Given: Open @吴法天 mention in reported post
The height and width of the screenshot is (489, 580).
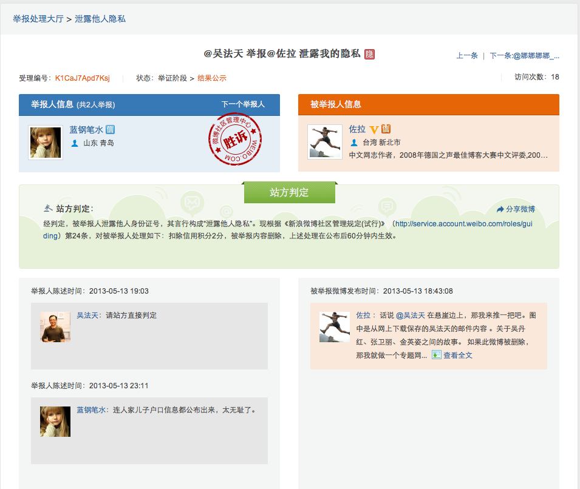Looking at the screenshot, I should [410, 315].
